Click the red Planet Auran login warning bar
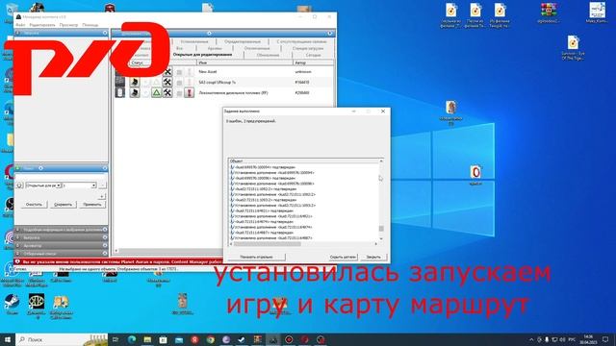616x346 pixels. coord(118,261)
